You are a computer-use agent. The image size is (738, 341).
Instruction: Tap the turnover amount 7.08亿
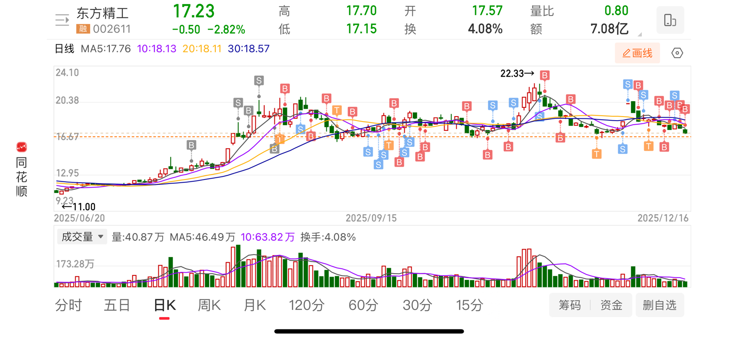(609, 29)
